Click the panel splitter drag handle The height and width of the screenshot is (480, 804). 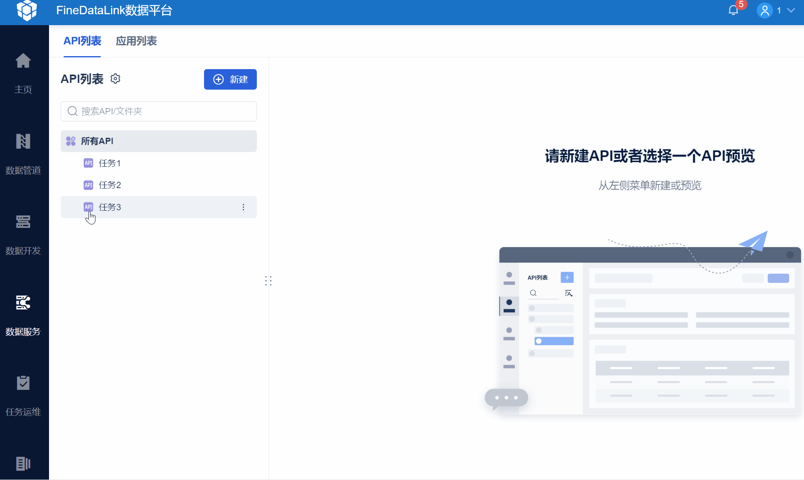pos(269,281)
